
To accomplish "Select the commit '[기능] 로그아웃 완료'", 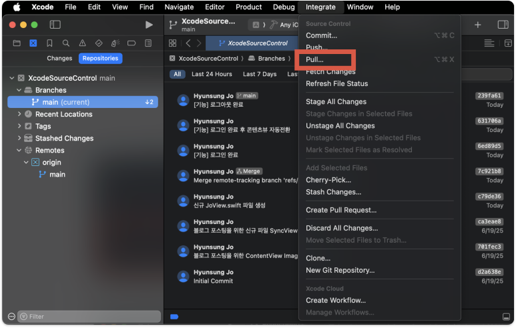I will pos(218,105).
